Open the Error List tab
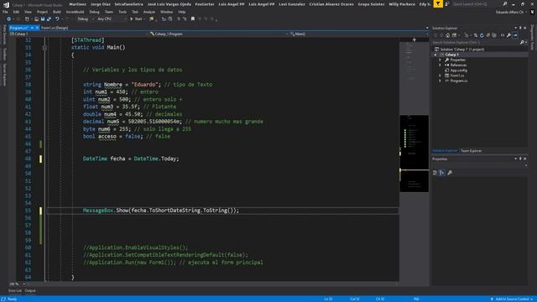Screen dimensions: 537x302 pos(15,291)
